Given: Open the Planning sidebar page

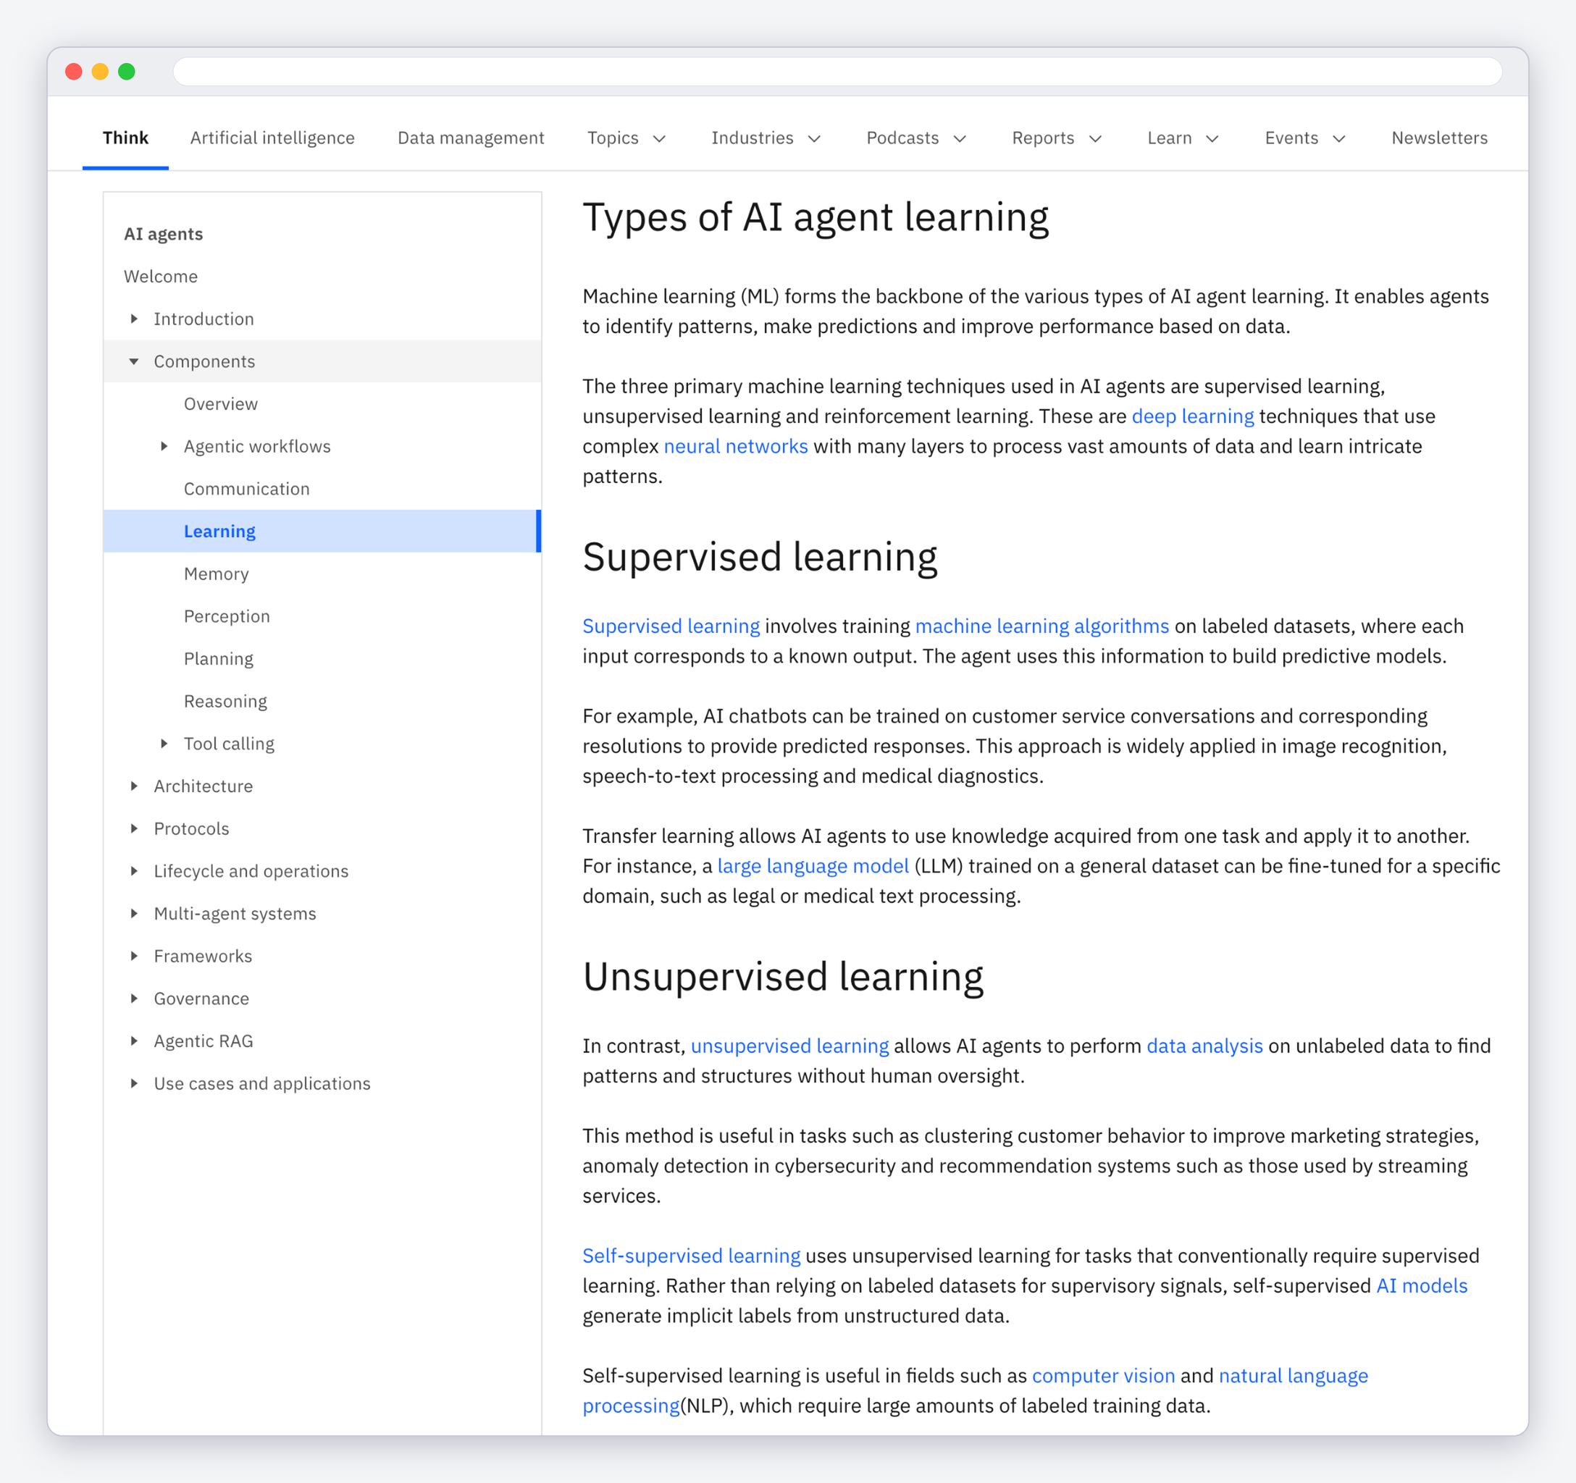Looking at the screenshot, I should click(219, 659).
